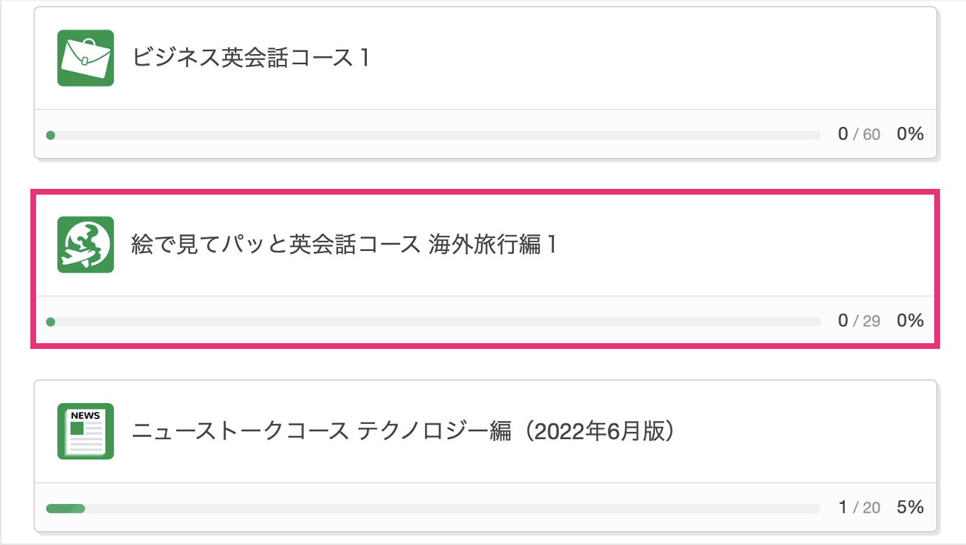Click the 海外旅行編 course progress bar track

(433, 322)
